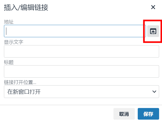Click the 保存 button
This screenshot has height=122, width=162.
pos(148,114)
